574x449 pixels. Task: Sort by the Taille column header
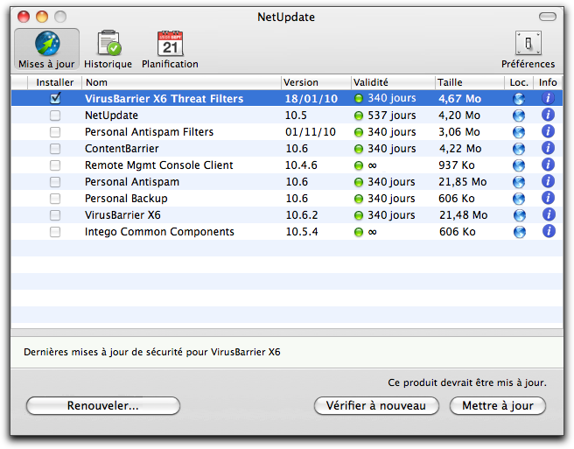click(470, 82)
